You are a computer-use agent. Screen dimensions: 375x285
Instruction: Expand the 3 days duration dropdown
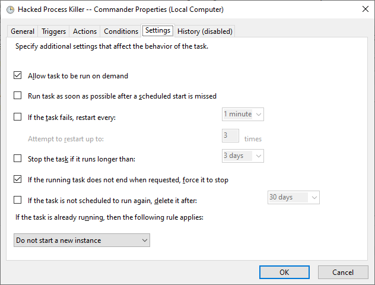point(243,156)
